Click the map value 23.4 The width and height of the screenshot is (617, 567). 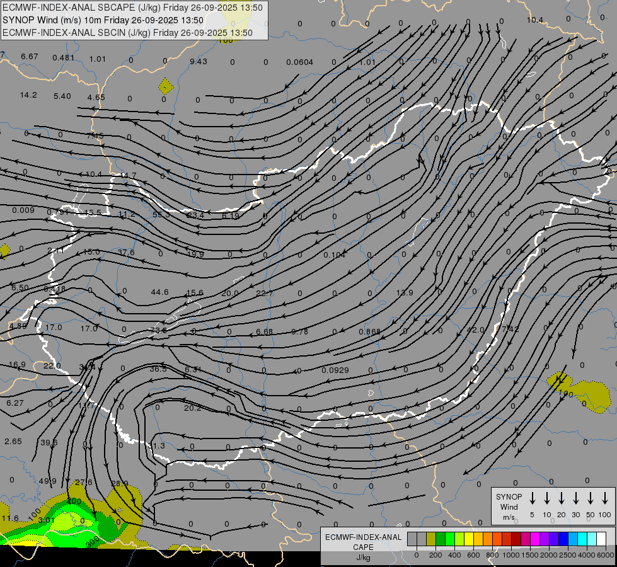tap(195, 215)
